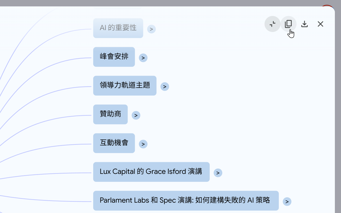The height and width of the screenshot is (213, 341).
Task: Select the 領導力軌道主題 node
Action: (125, 85)
